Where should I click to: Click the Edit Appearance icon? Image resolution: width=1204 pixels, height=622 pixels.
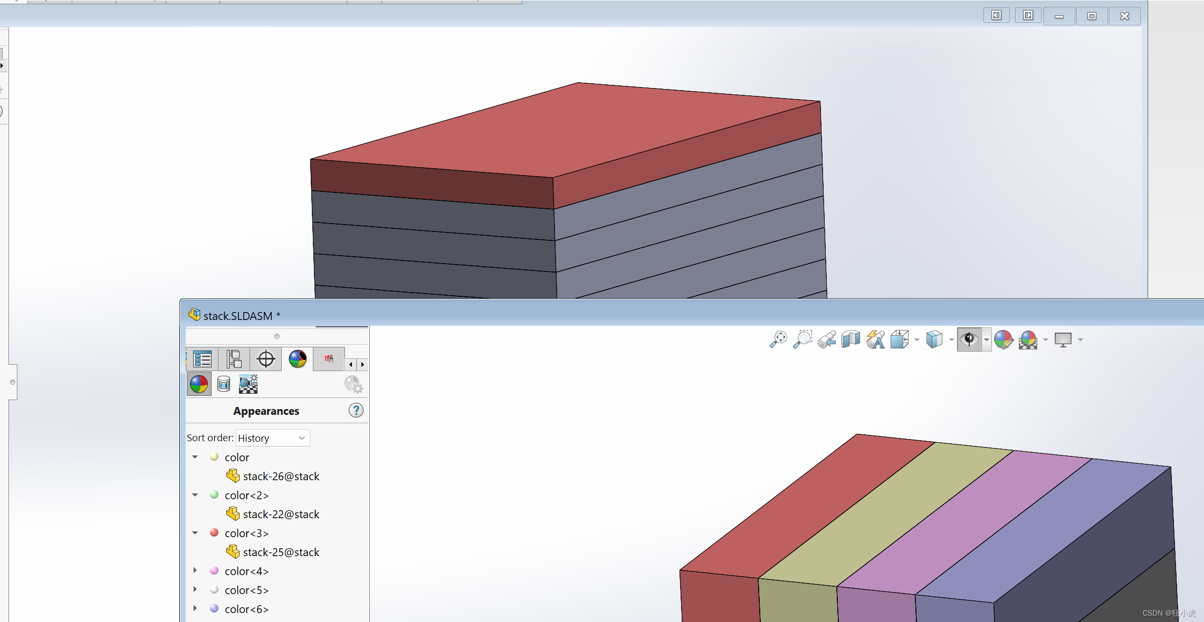pos(1003,339)
